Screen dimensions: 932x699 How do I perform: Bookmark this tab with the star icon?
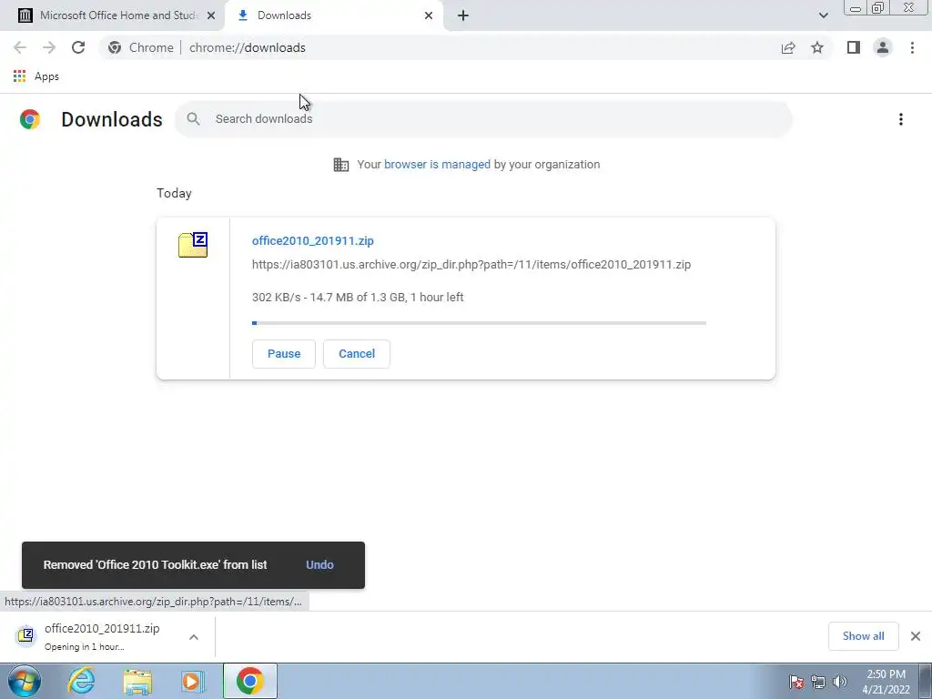tap(817, 47)
